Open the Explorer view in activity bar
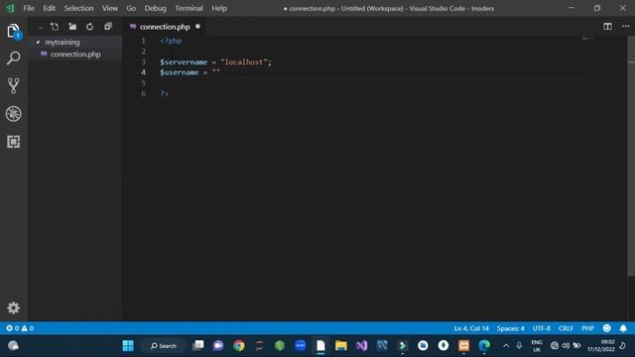The image size is (635, 357). coord(13,31)
